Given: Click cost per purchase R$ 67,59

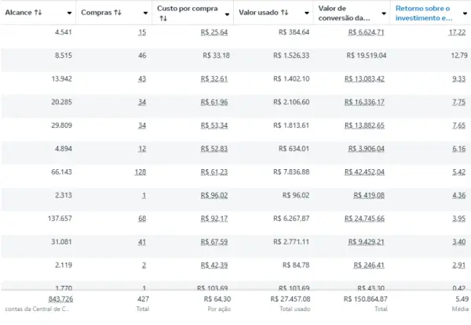Looking at the screenshot, I should click(x=214, y=242).
